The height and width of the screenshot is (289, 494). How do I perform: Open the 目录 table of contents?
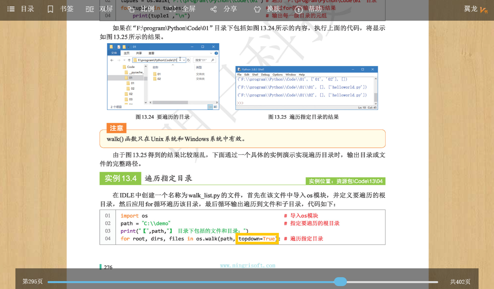pos(21,9)
